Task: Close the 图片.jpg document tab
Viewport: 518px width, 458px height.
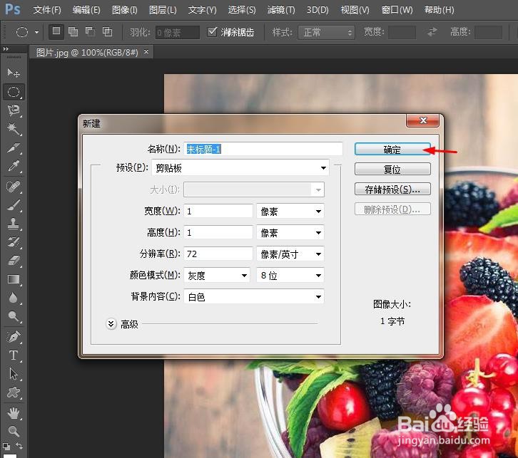Action: click(146, 51)
